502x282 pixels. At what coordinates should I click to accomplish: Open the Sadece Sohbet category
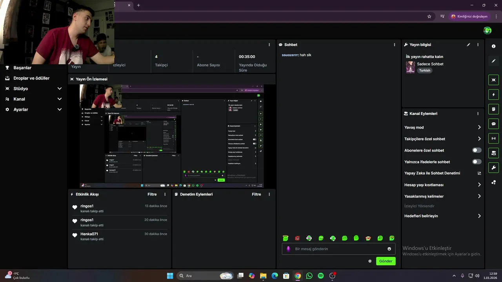(x=430, y=64)
